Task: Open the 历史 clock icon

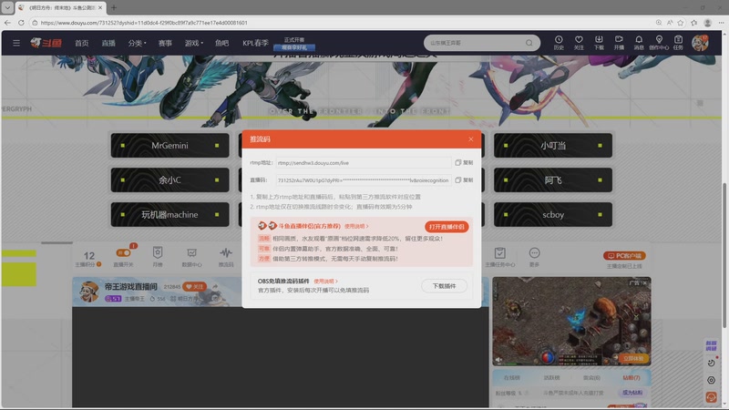Action: (x=559, y=42)
